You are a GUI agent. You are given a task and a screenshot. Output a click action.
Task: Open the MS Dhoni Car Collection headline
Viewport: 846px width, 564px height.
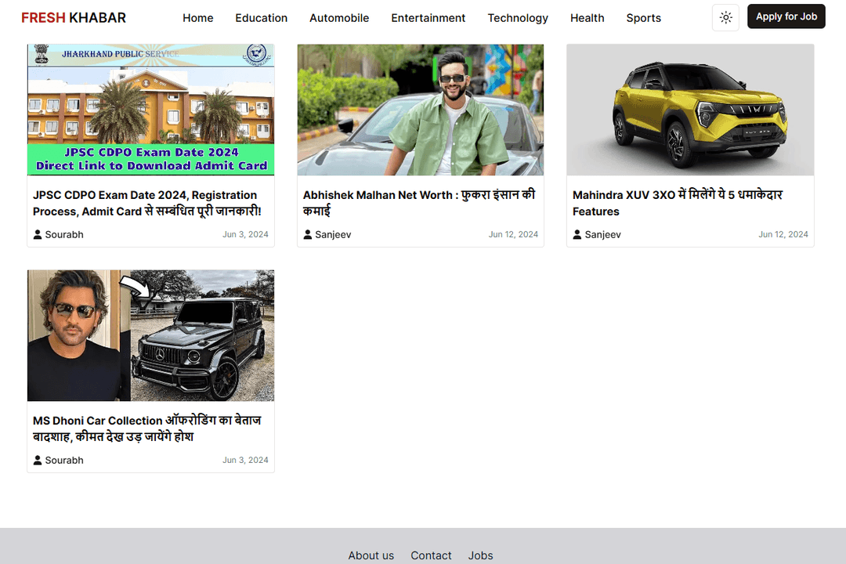(x=146, y=428)
